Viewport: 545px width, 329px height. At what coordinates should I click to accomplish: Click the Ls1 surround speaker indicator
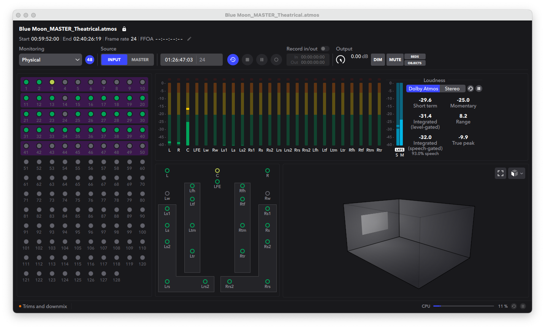167,209
